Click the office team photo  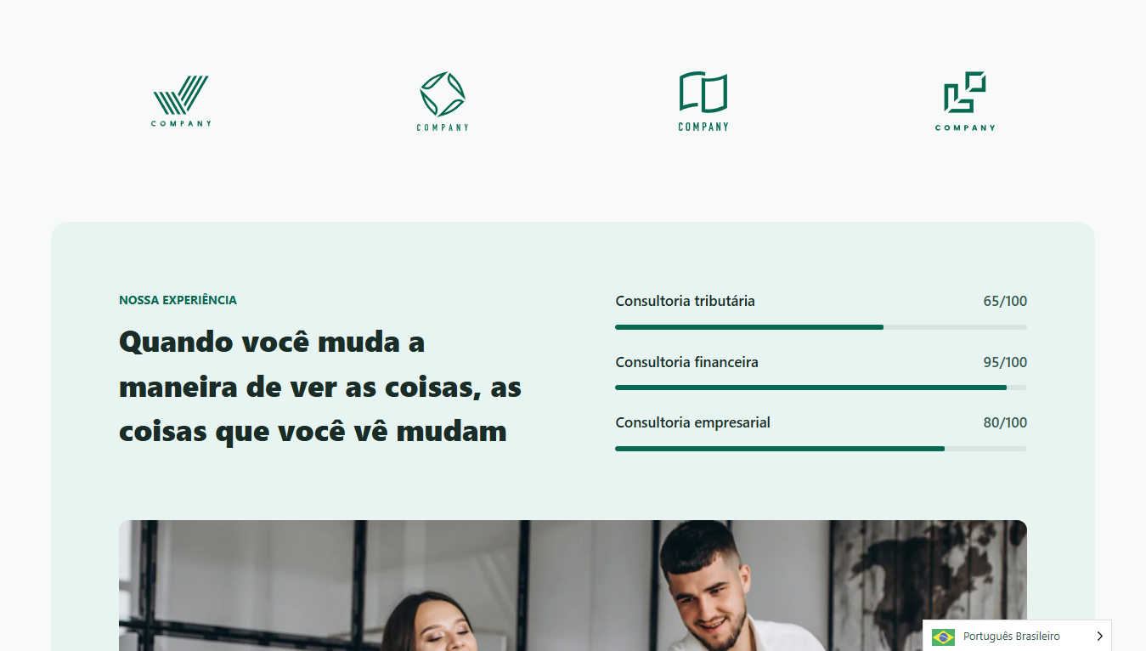click(573, 586)
